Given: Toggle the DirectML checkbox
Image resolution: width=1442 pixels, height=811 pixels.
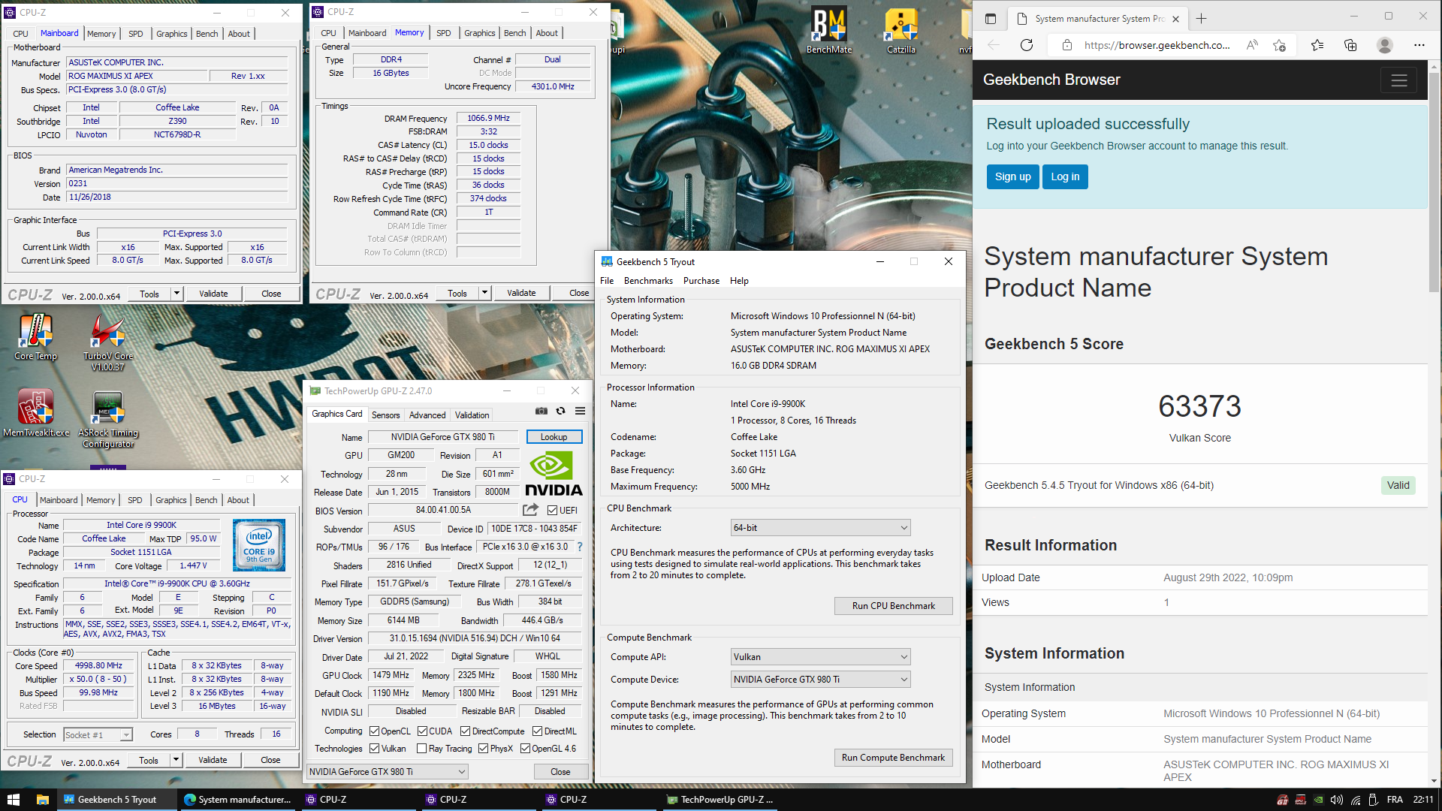Looking at the screenshot, I should tap(537, 731).
